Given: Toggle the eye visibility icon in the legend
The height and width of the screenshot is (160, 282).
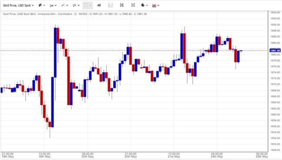Looking at the screenshot, I should 76,14.
